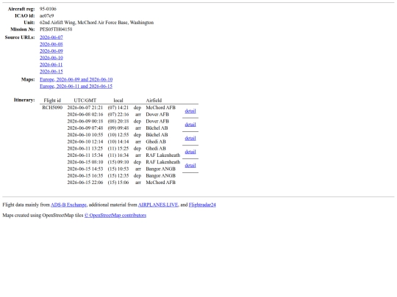Click UTC time 2026-06-11 15:34
397x297 pixels.
coord(85,155)
